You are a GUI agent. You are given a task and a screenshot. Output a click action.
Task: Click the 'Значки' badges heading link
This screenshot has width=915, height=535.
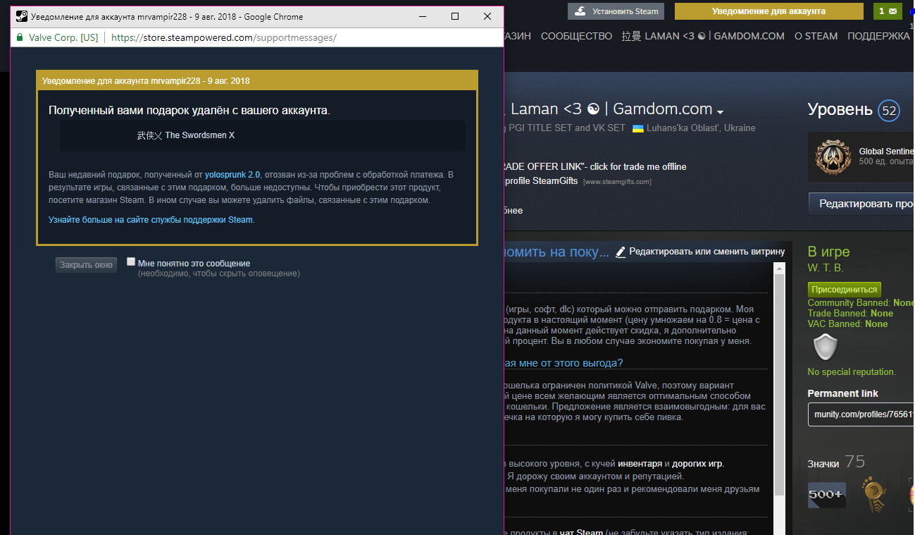[x=823, y=464]
